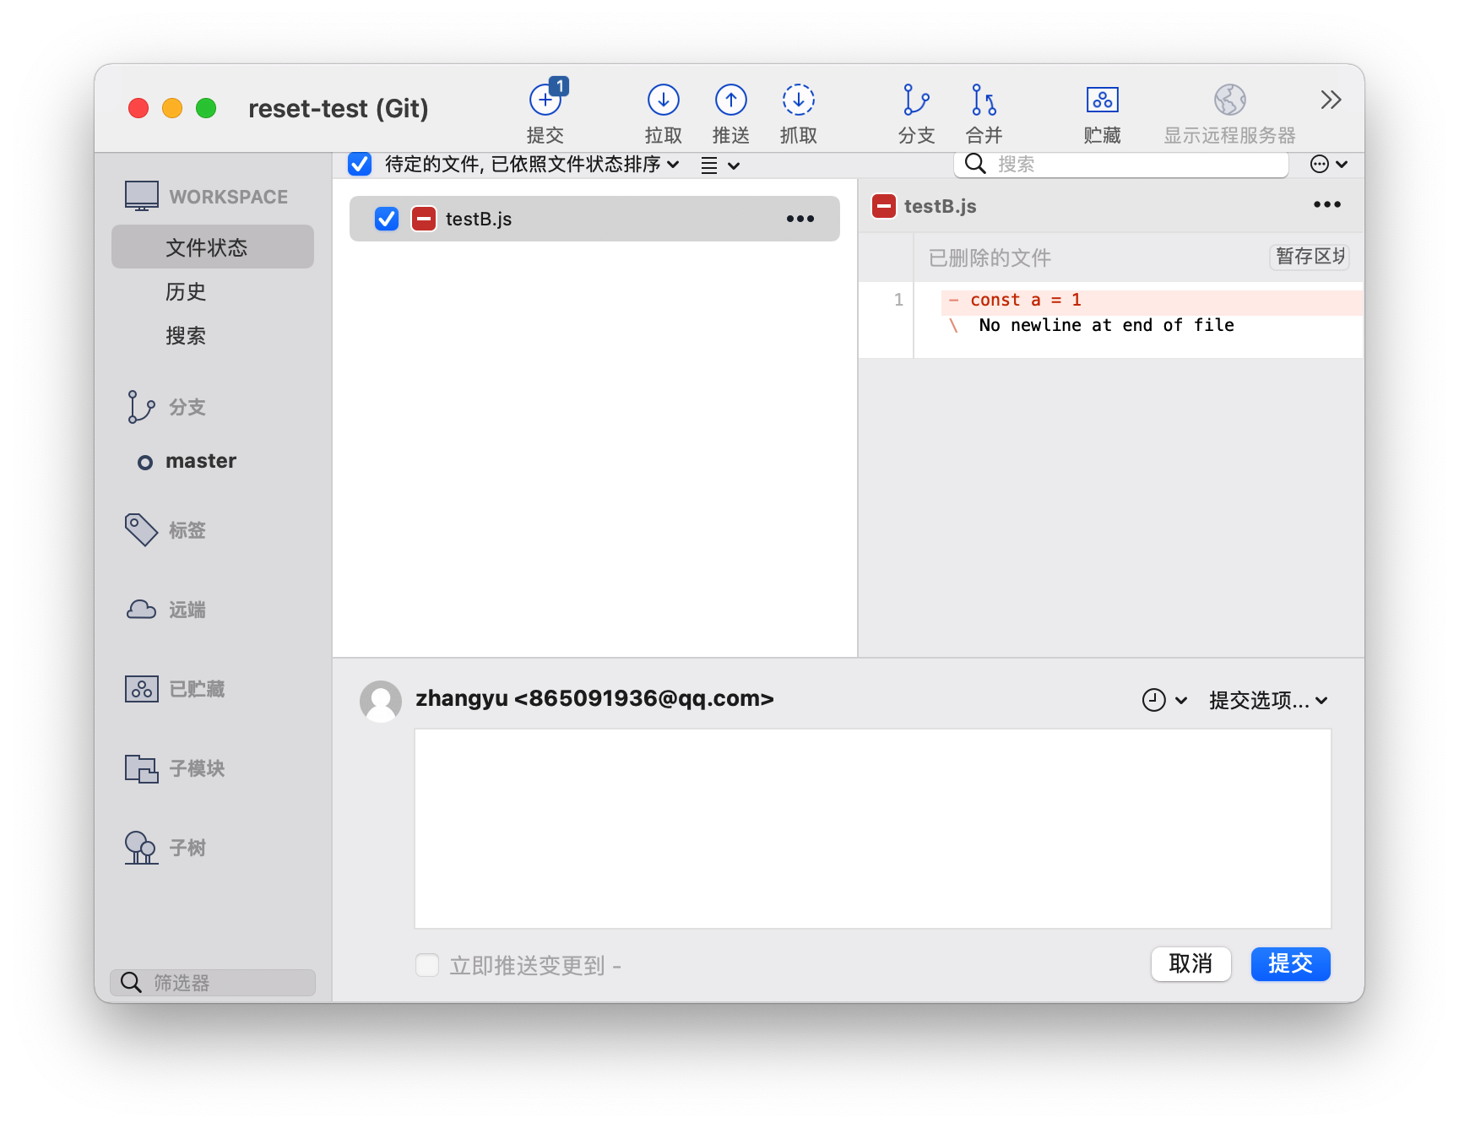Image resolution: width=1459 pixels, height=1128 pixels.
Task: Select 搜索 in the sidebar
Action: (186, 335)
